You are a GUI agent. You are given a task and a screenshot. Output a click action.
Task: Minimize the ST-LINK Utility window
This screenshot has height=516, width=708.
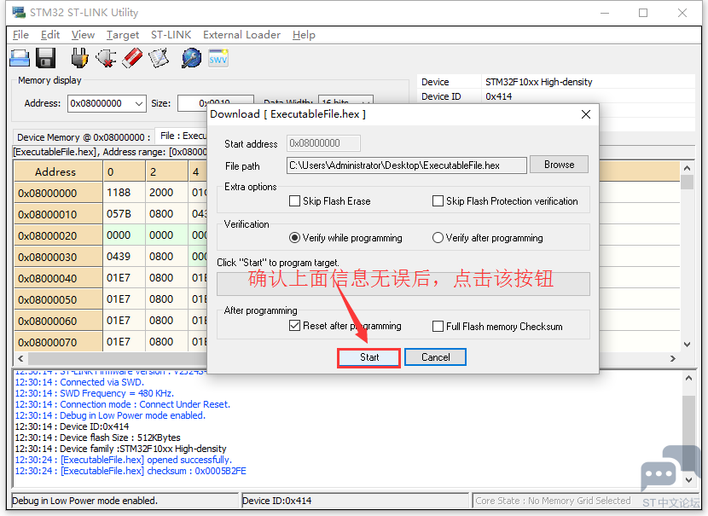pyautogui.click(x=605, y=13)
